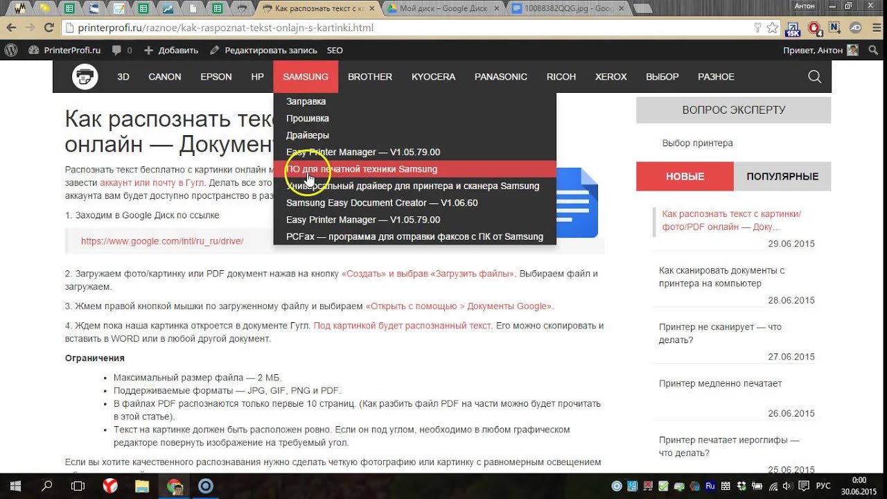Open the Action Center notifications icon

pyautogui.click(x=804, y=487)
